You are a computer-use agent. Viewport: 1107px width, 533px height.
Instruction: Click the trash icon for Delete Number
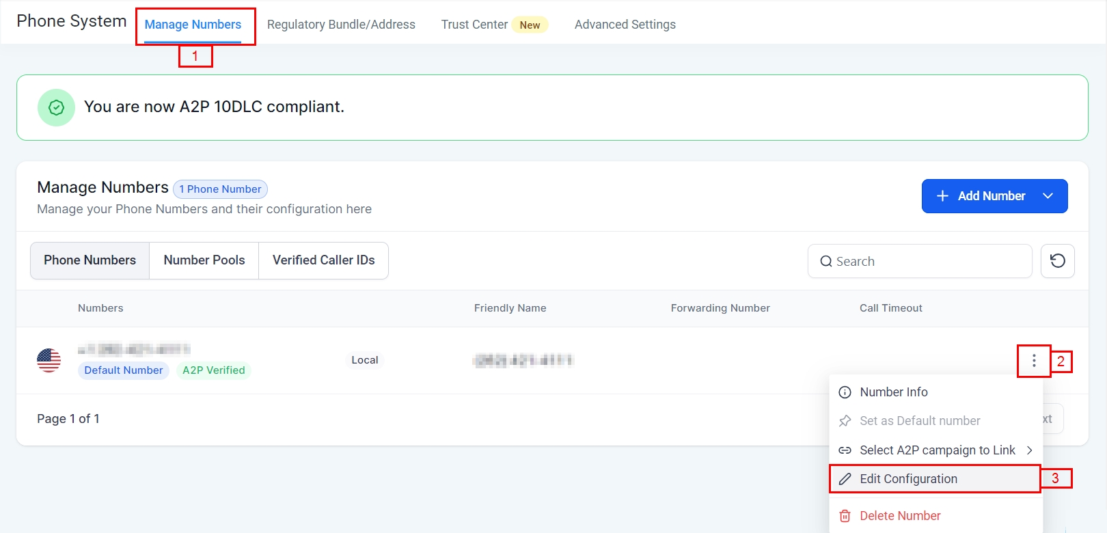tap(845, 516)
